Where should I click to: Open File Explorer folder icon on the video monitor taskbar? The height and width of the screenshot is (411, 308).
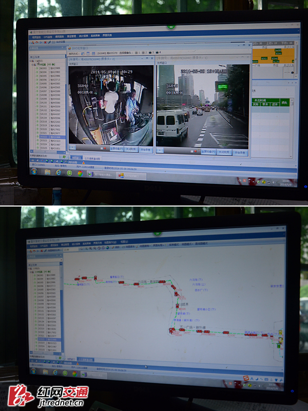[47, 172]
